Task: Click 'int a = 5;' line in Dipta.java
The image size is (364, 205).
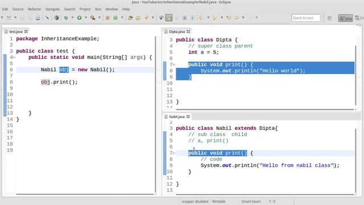Action: [x=204, y=52]
